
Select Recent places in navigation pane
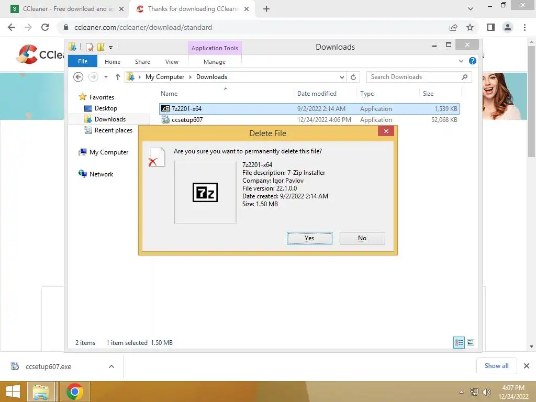pos(113,130)
